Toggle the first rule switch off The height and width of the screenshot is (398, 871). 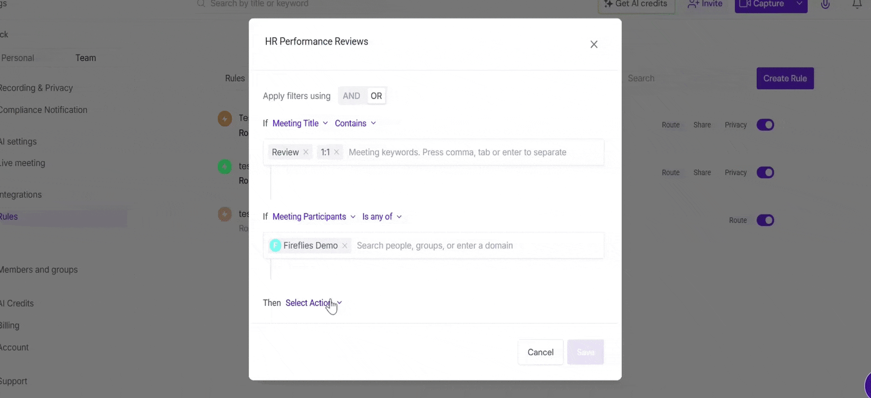click(765, 125)
